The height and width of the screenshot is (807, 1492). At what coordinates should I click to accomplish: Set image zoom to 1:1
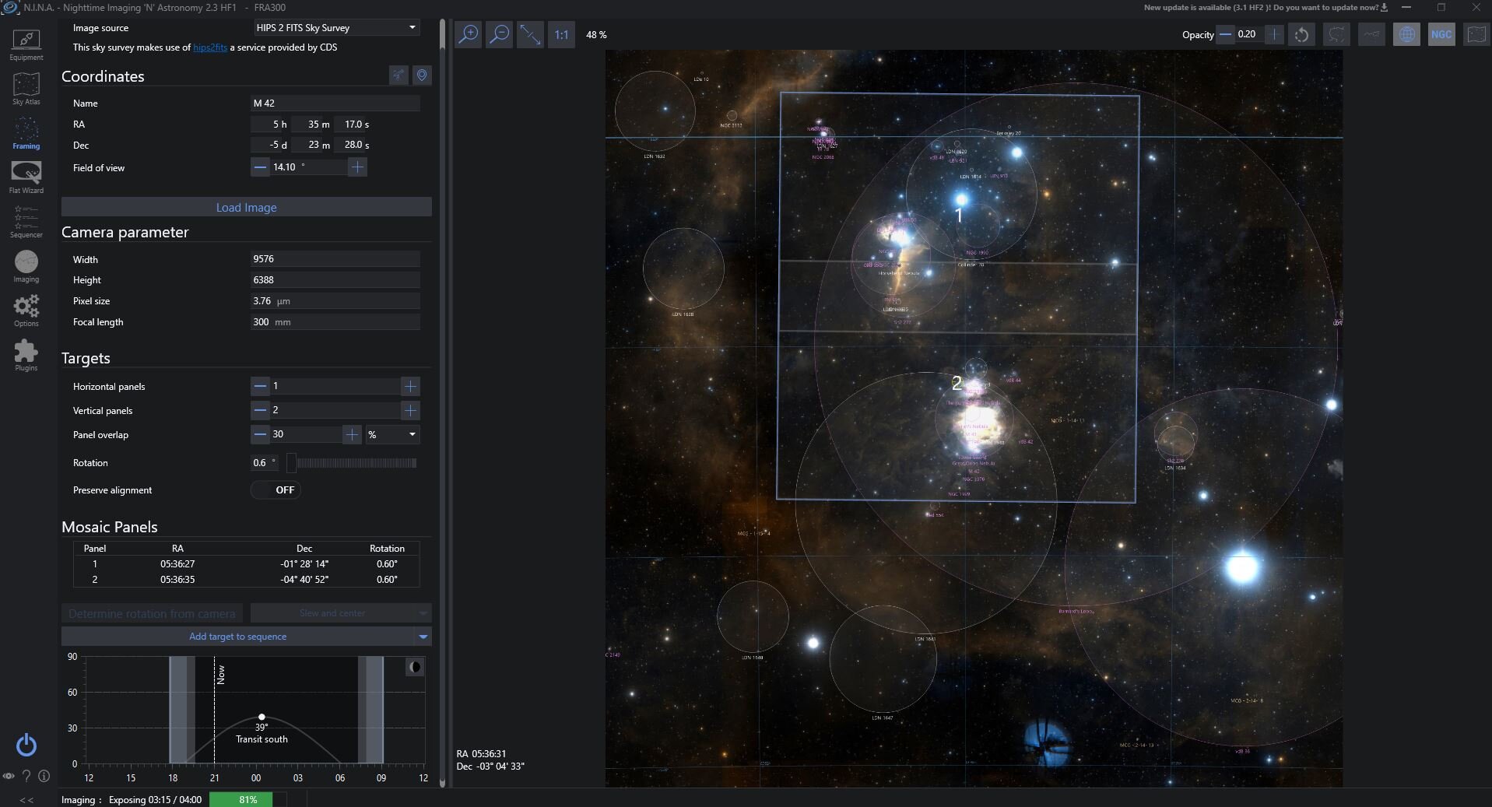pyautogui.click(x=561, y=34)
